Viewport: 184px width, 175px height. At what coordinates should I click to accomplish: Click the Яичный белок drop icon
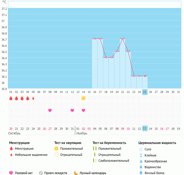point(141,173)
